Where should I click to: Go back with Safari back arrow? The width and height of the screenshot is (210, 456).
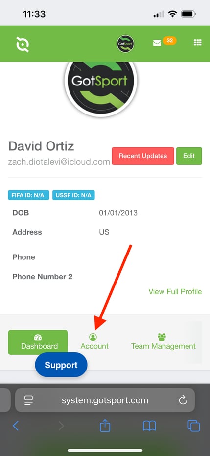[x=16, y=426]
